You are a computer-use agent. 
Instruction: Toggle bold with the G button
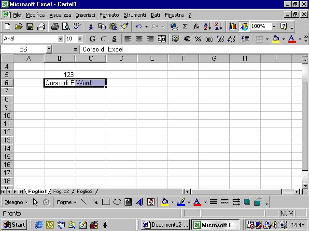(x=92, y=39)
